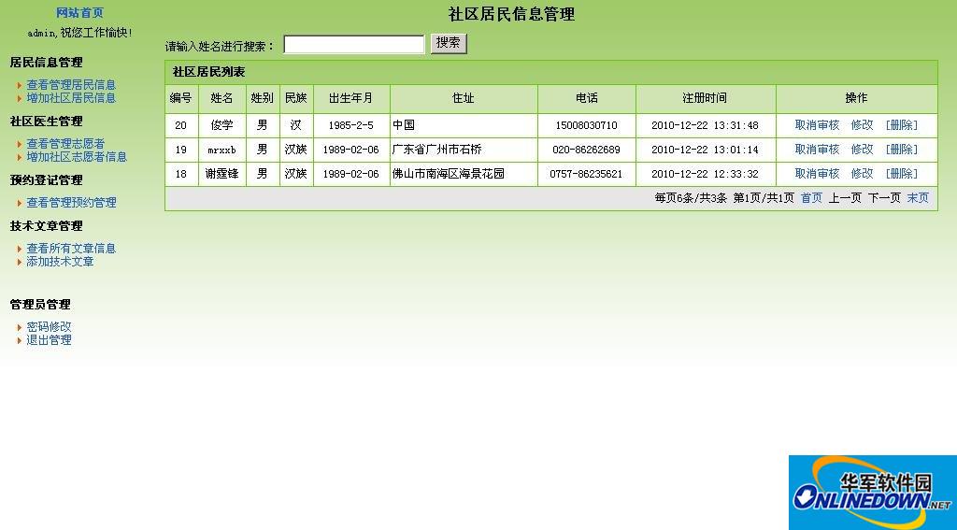Click phone number 0757-86235621

coord(587,175)
